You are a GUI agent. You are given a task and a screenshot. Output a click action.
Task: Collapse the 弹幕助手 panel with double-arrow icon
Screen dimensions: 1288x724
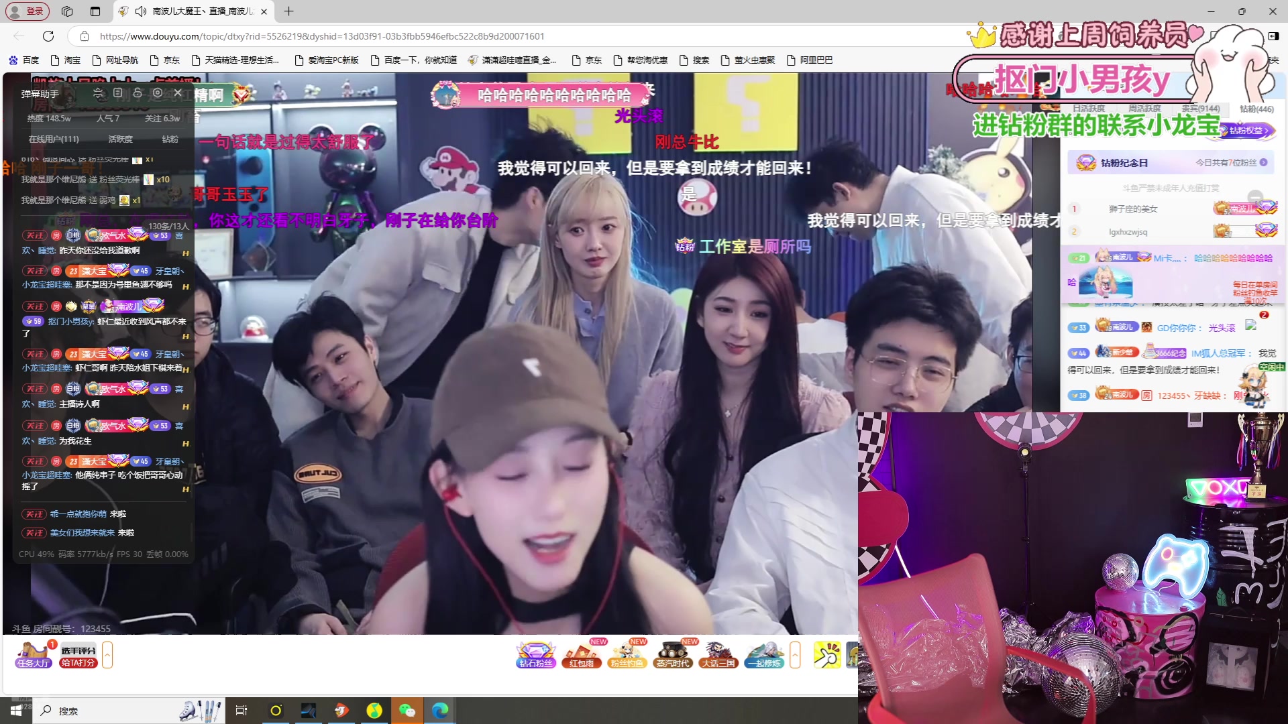98,93
